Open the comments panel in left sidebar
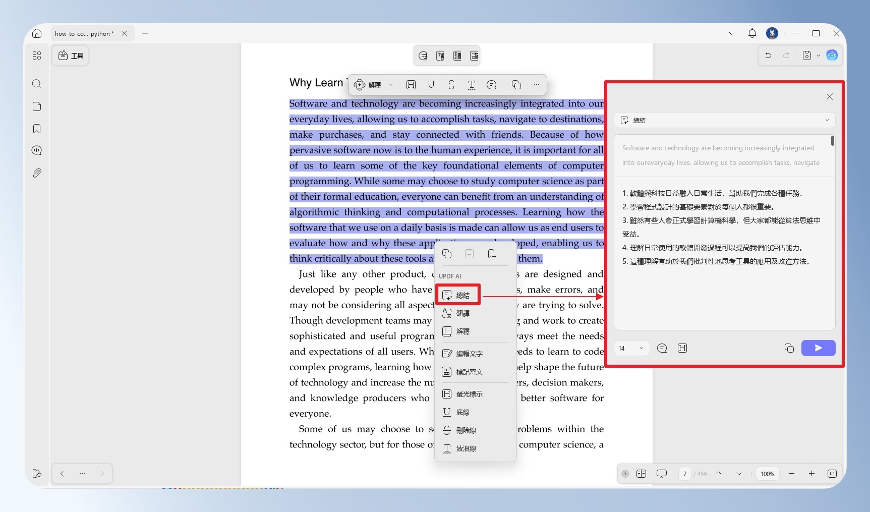 (37, 150)
